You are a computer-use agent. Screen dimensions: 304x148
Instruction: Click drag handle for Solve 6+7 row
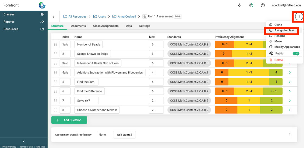click(55, 101)
